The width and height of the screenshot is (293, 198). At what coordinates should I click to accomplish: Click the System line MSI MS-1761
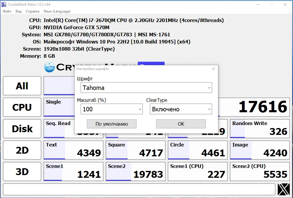coord(107,35)
